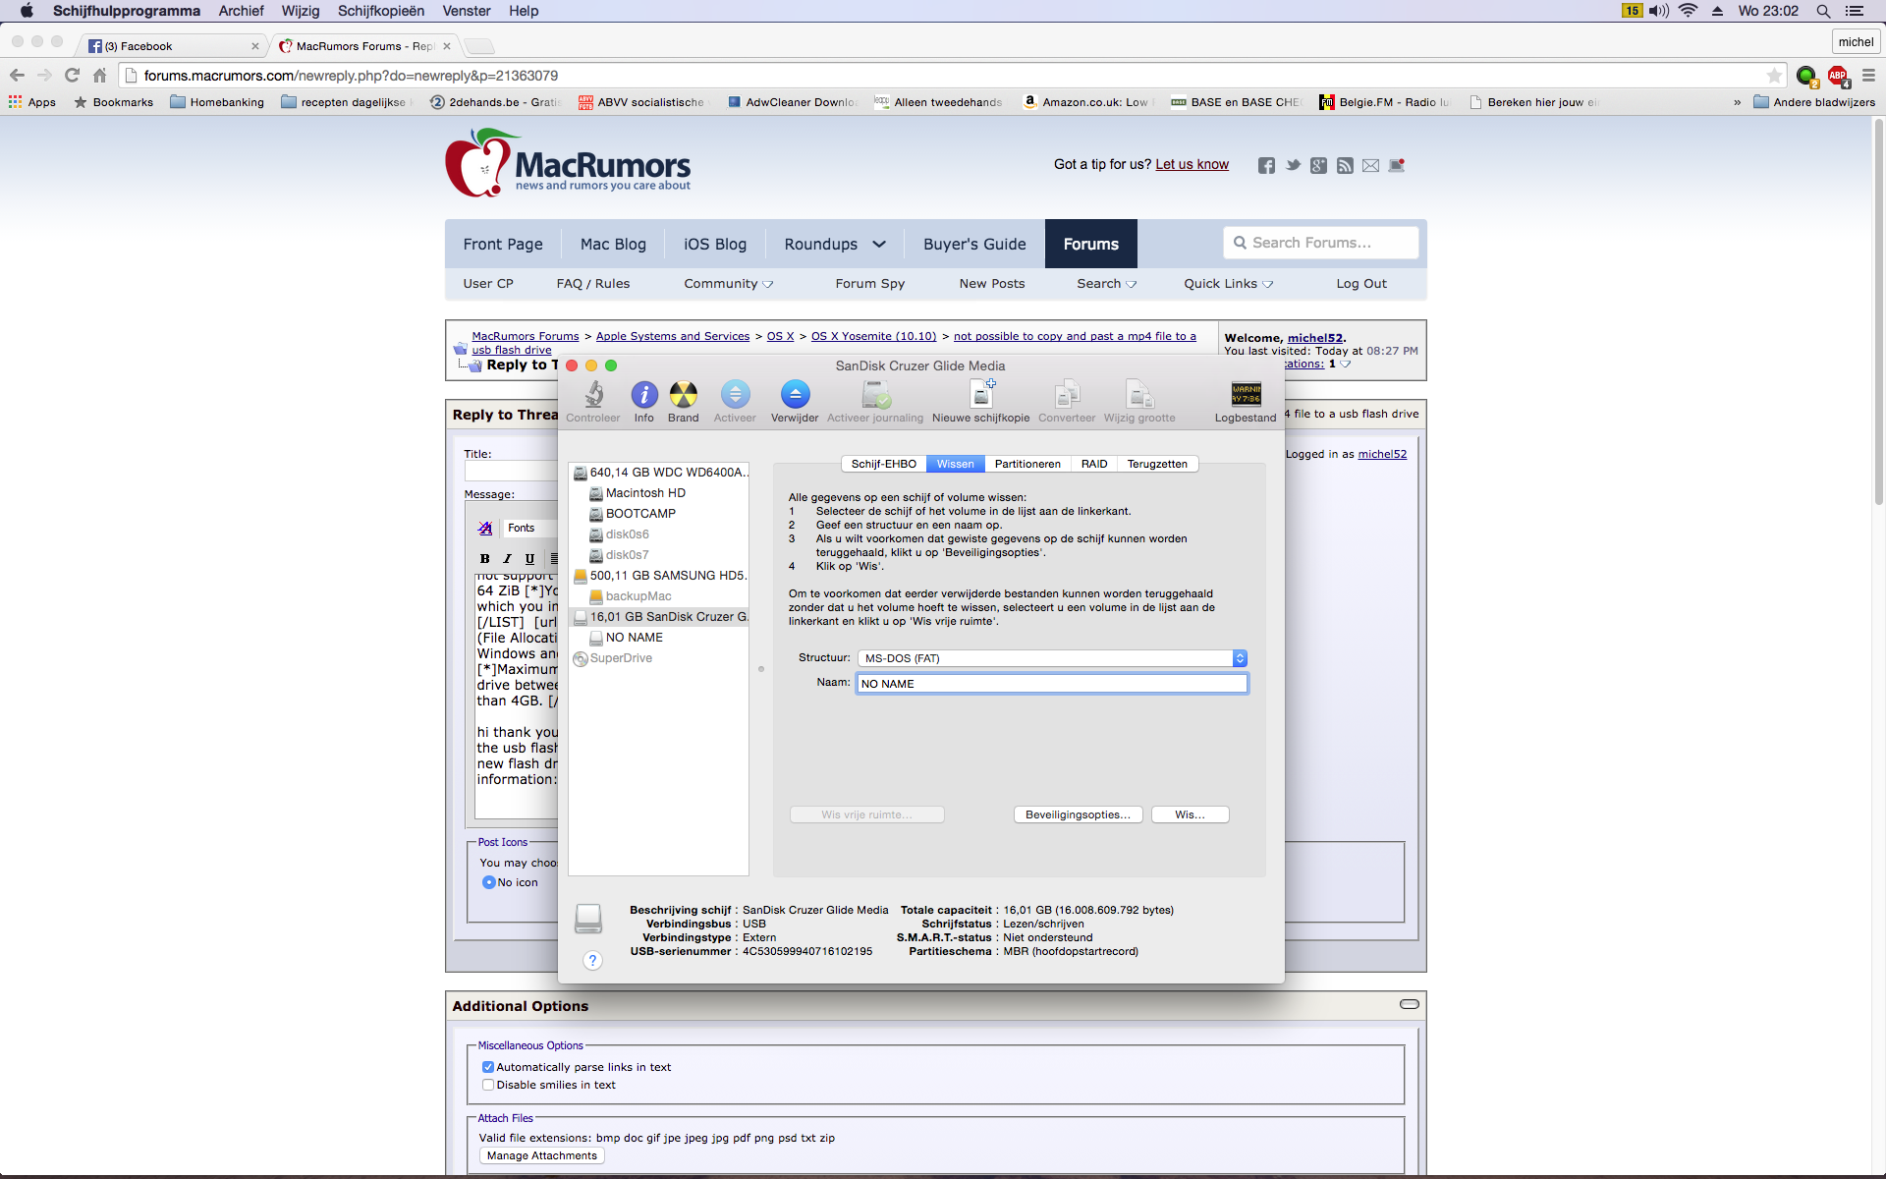
Task: Toggle underline formatting in the message editor
Action: (x=529, y=558)
